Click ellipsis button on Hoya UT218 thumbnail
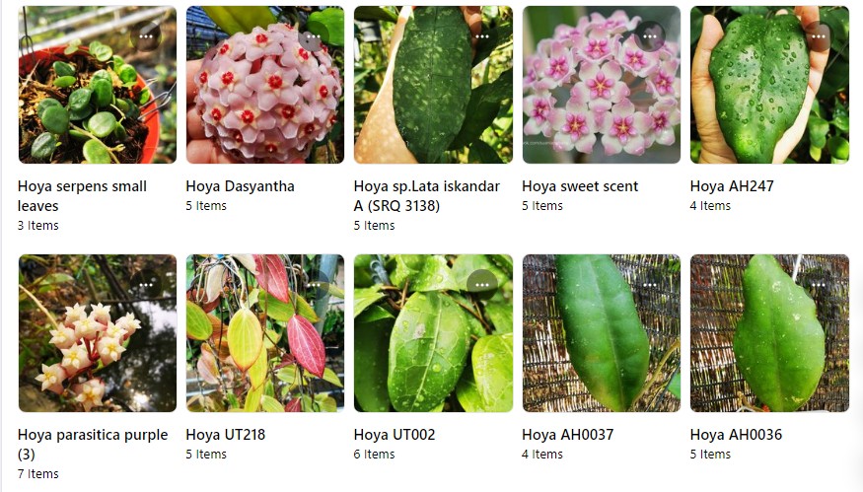Image resolution: width=863 pixels, height=492 pixels. click(x=314, y=285)
